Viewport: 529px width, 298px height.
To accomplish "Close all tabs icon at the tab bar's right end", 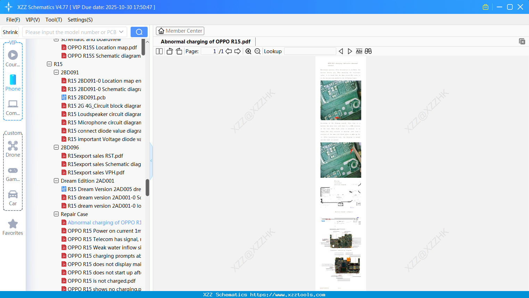I will pos(522,41).
